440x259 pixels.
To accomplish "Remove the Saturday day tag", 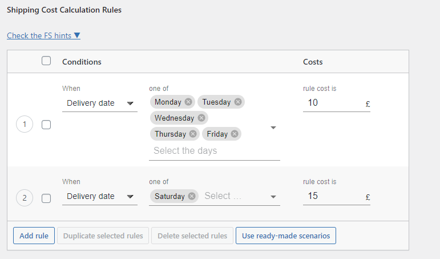I will (192, 196).
